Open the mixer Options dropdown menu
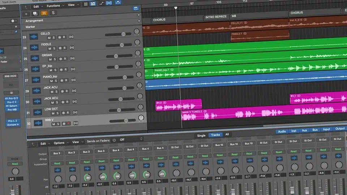This screenshot has width=347, height=195. 61,143
